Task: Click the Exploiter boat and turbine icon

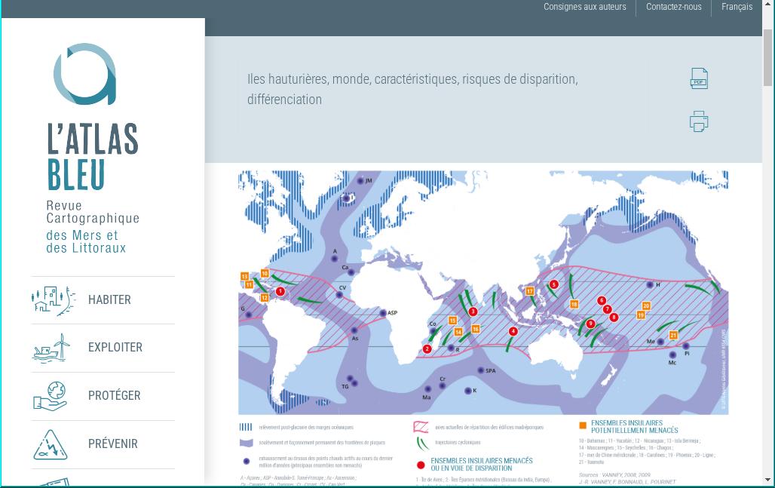Action: [51, 348]
